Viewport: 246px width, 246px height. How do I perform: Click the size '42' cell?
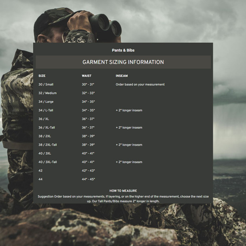40,170
